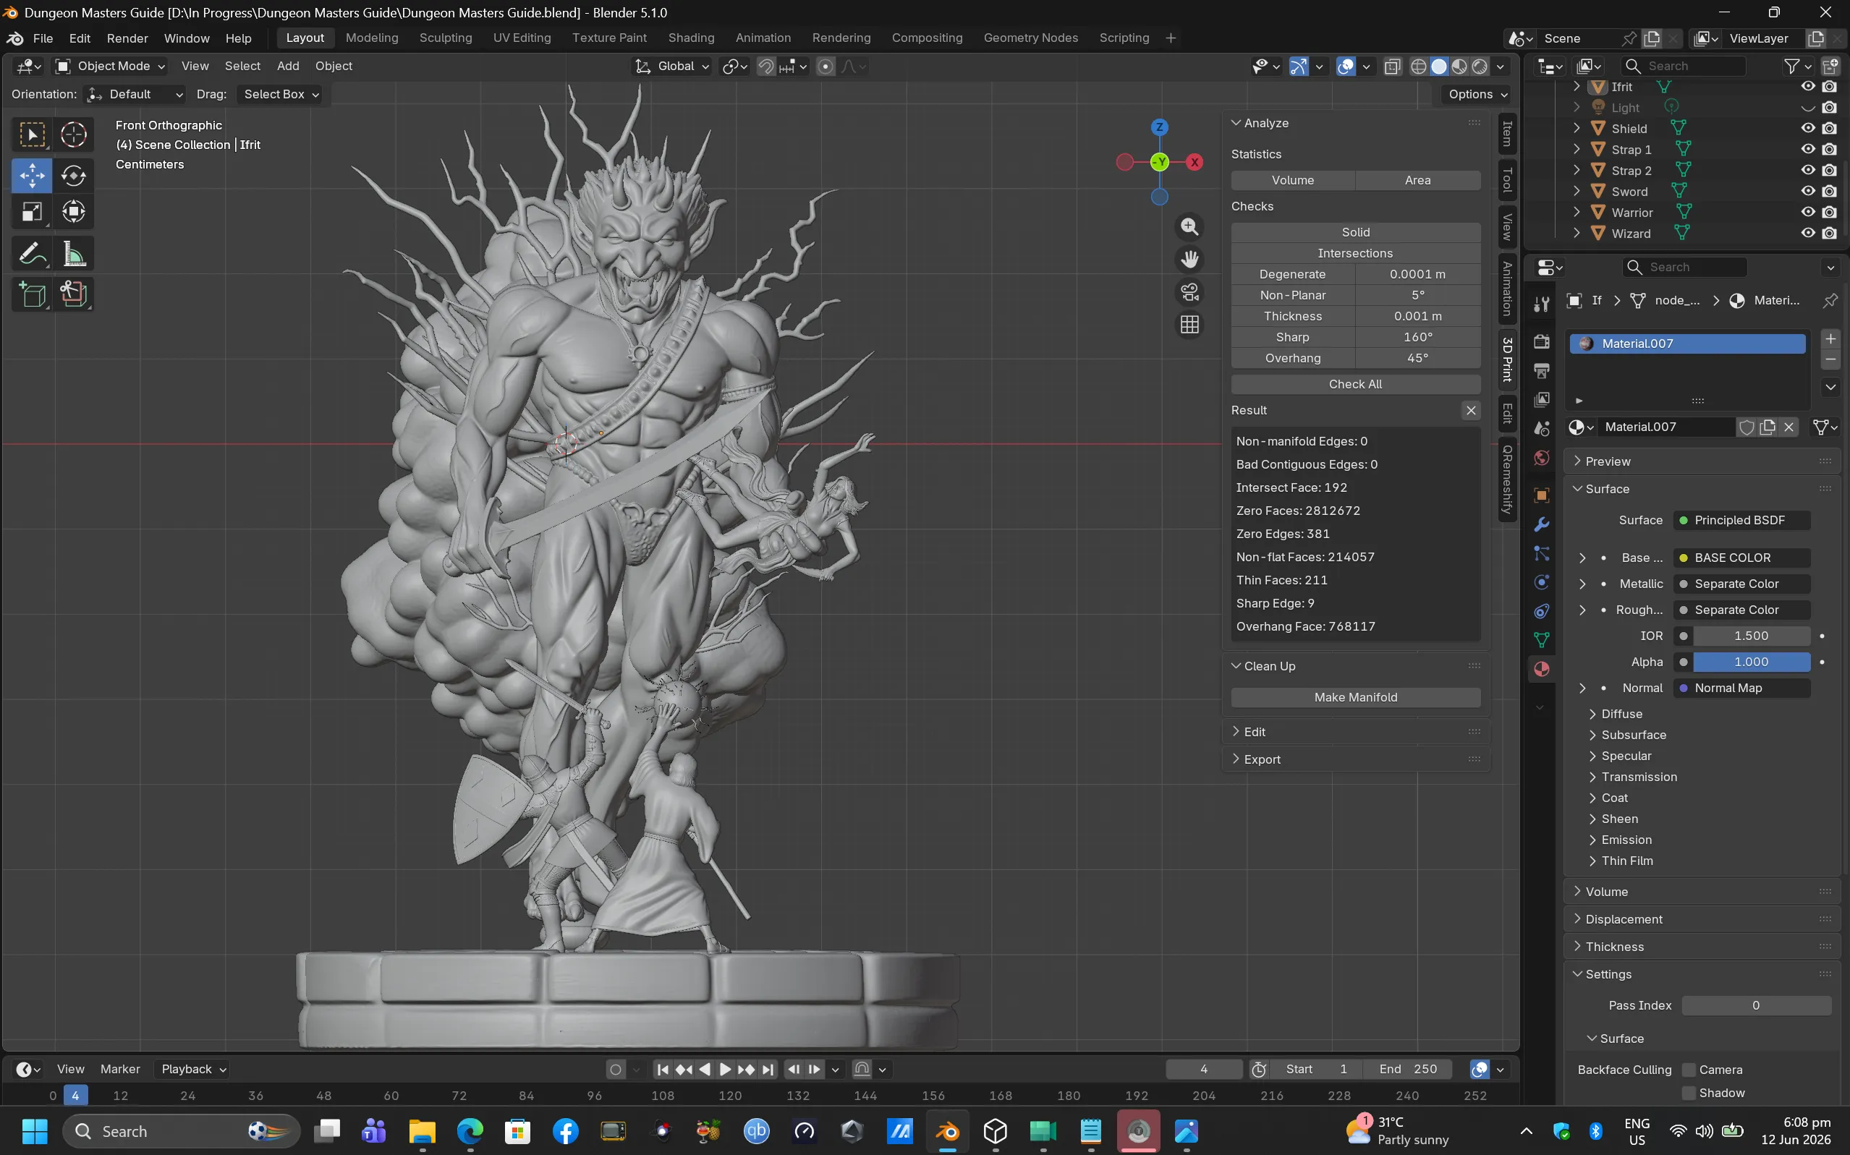Hide the Shield object in viewport
1850x1155 pixels.
pyautogui.click(x=1807, y=128)
